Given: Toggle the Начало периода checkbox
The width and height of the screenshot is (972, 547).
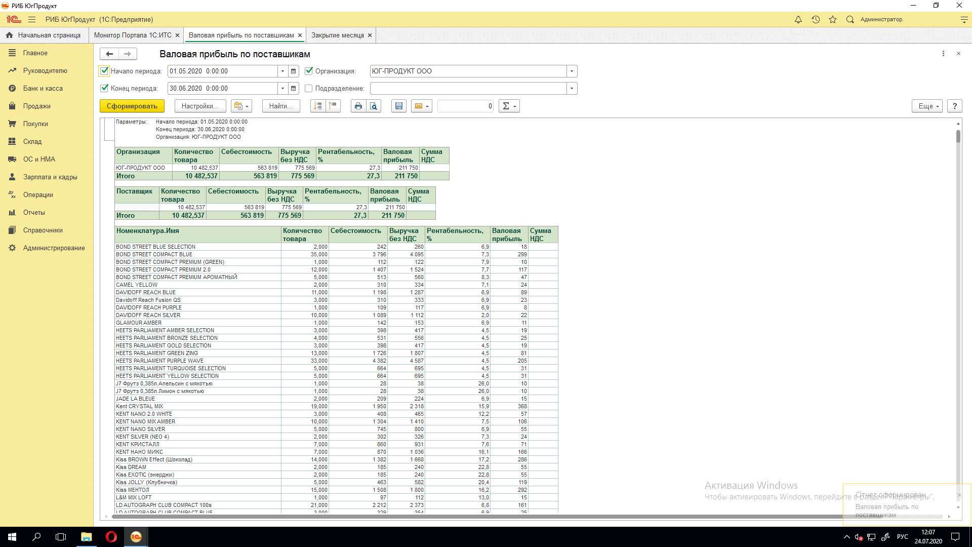Looking at the screenshot, I should [x=104, y=71].
